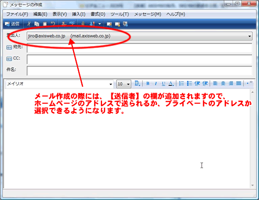259x200 pixels.
Task: Click the 宛先 address book button
Action: pyautogui.click(x=9, y=47)
